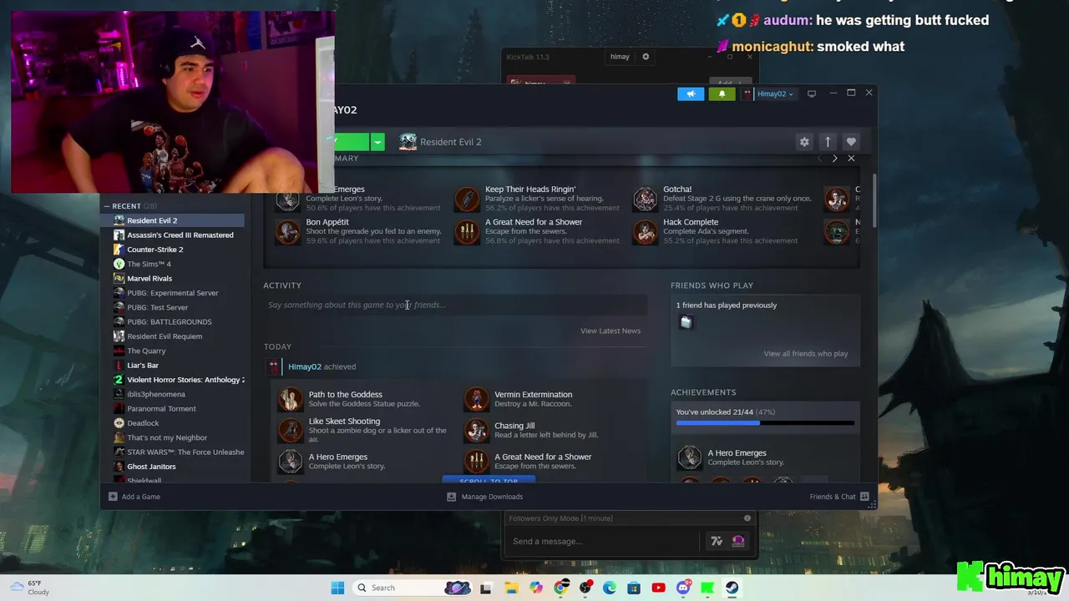Click SCROLL TO TOP button

[489, 481]
